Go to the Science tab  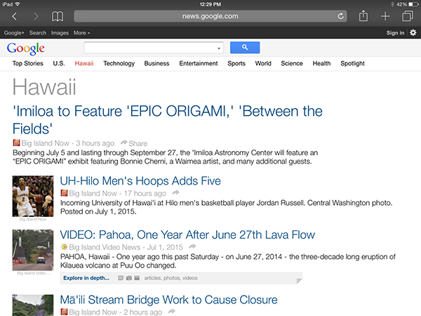coord(292,63)
